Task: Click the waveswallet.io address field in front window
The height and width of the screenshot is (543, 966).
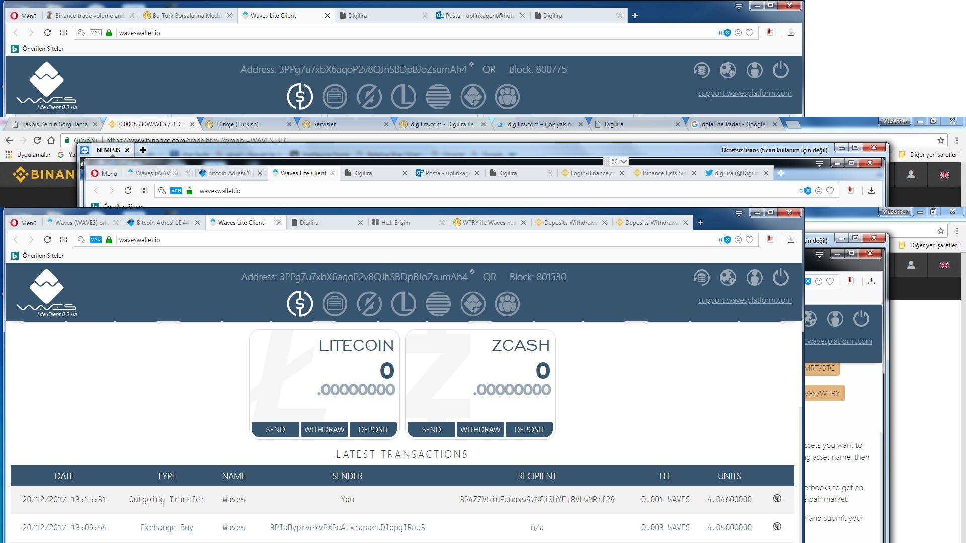Action: click(417, 240)
